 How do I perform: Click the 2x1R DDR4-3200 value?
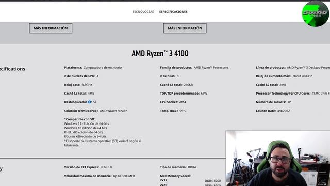[x=212, y=181]
